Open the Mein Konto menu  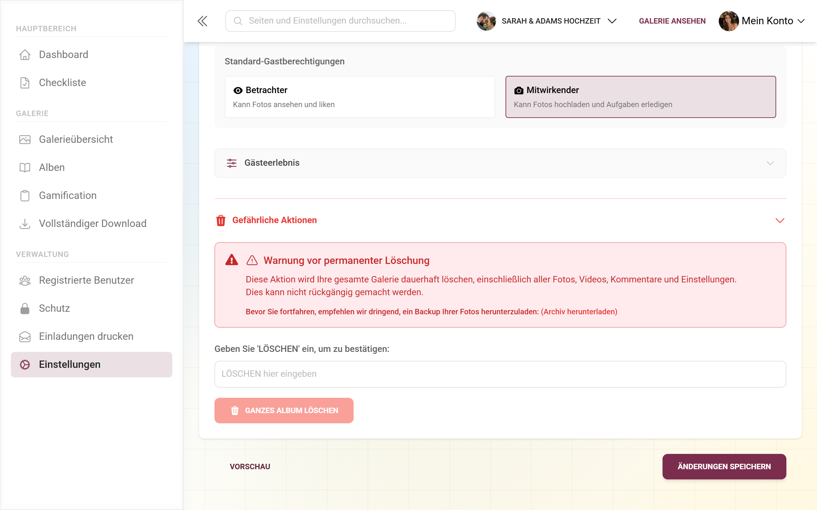click(x=762, y=21)
